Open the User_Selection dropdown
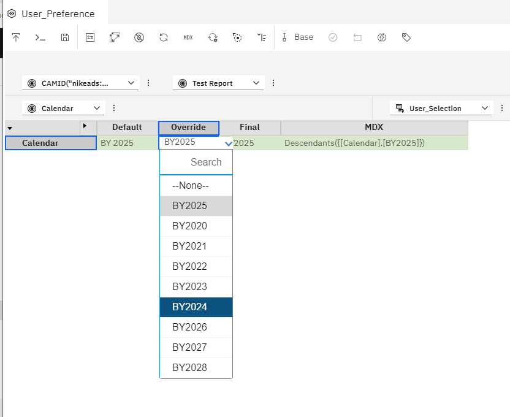This screenshot has width=510, height=417. click(x=441, y=108)
